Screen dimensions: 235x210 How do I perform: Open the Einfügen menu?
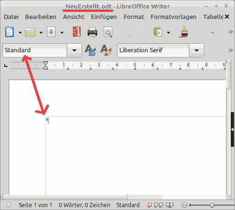tap(104, 17)
